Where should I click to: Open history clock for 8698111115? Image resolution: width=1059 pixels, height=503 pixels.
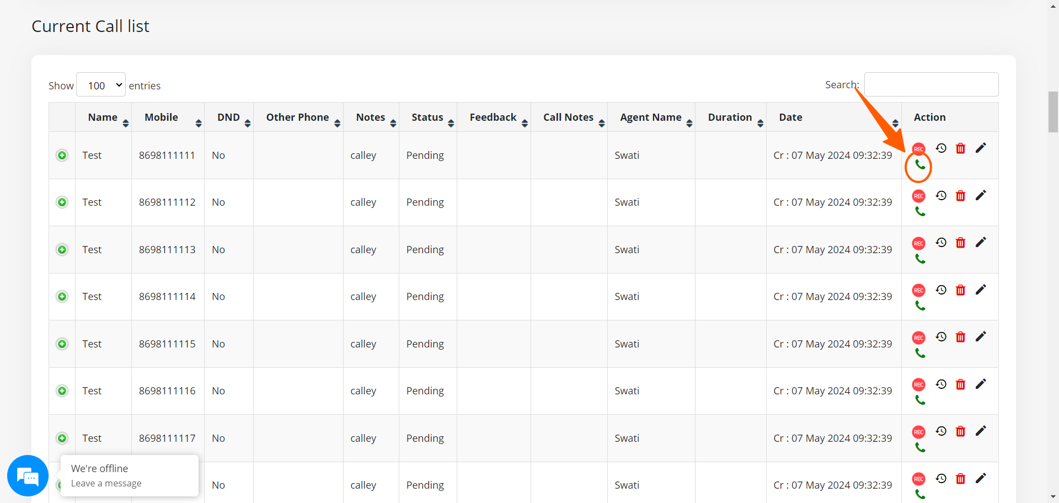tap(941, 336)
